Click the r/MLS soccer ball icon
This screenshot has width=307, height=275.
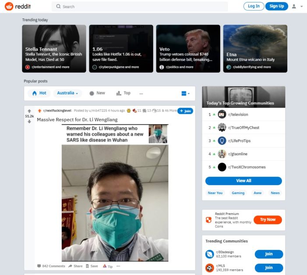coord(209,268)
